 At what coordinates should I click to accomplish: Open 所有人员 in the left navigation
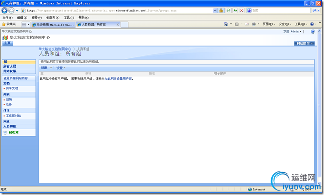(9, 67)
